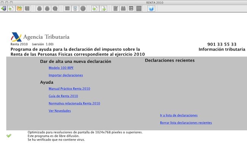Close the RENTA 2010 window
247x144 pixels.
[x=2, y=3]
